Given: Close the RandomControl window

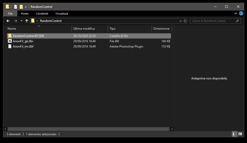Looking at the screenshot, I should pos(238,7).
